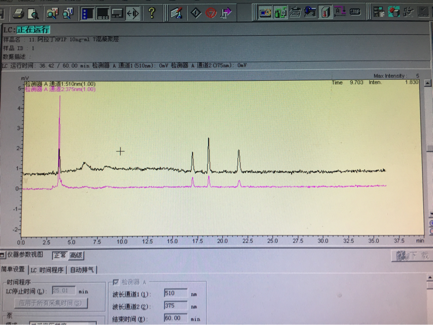Image resolution: width=433 pixels, height=325 pixels.
Task: Click the purple arrow snapshot icon
Action: pos(226,13)
